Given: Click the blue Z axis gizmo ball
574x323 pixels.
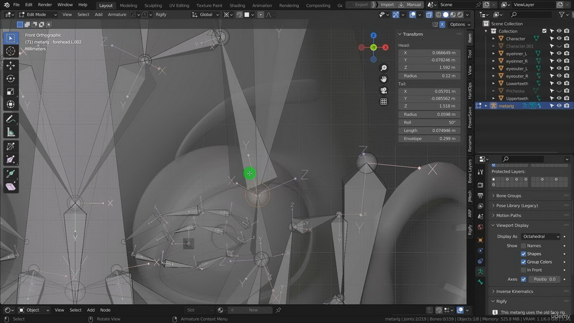Looking at the screenshot, I should 374,36.
